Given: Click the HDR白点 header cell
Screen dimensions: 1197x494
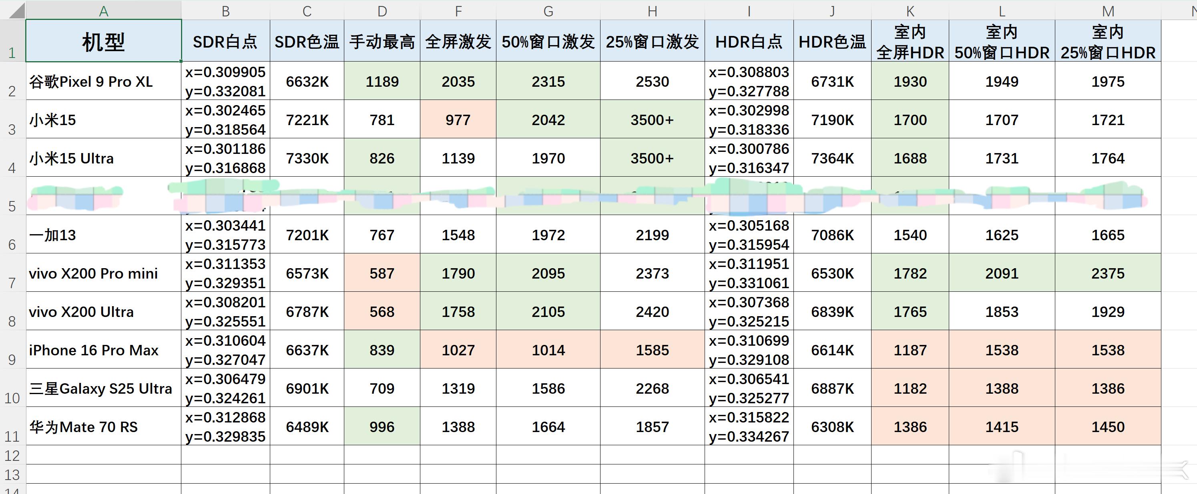Looking at the screenshot, I should [x=749, y=41].
